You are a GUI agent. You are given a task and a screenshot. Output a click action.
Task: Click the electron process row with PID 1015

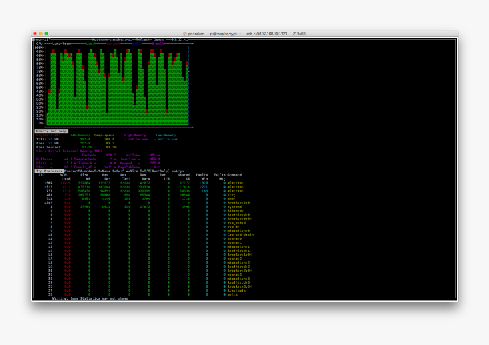144,187
